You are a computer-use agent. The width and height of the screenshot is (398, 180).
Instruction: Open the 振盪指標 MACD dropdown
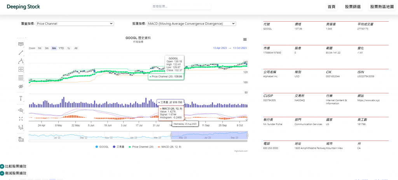coord(192,24)
